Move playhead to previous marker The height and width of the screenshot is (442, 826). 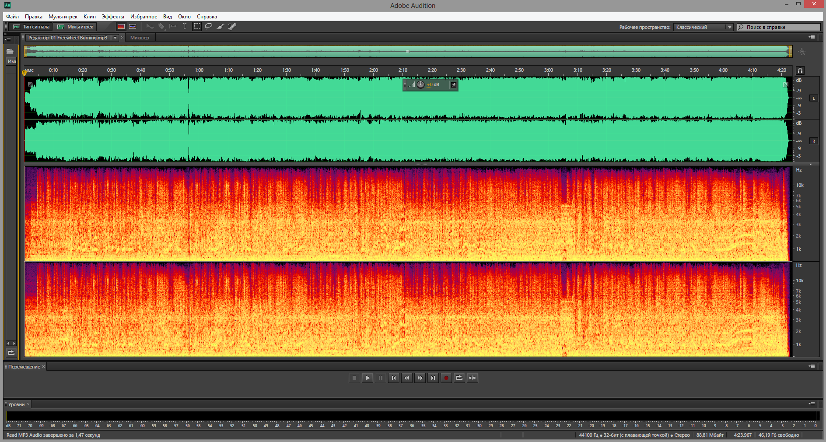tap(394, 378)
